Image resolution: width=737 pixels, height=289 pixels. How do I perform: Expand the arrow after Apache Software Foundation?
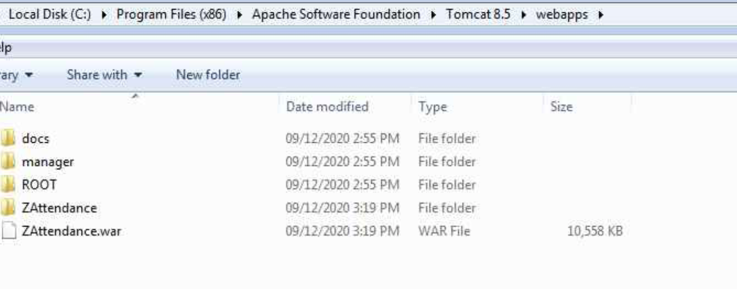pyautogui.click(x=433, y=15)
